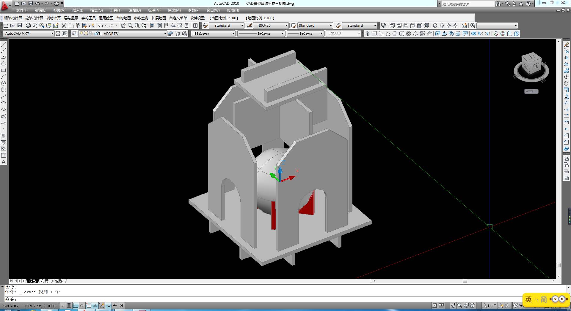Toggle Object Snap in status bar
Image resolution: width=571 pixels, height=311 pixels.
click(89, 305)
